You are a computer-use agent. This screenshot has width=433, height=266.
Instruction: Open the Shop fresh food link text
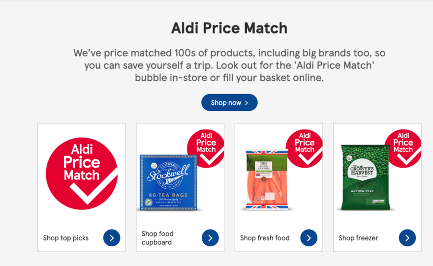click(x=265, y=238)
